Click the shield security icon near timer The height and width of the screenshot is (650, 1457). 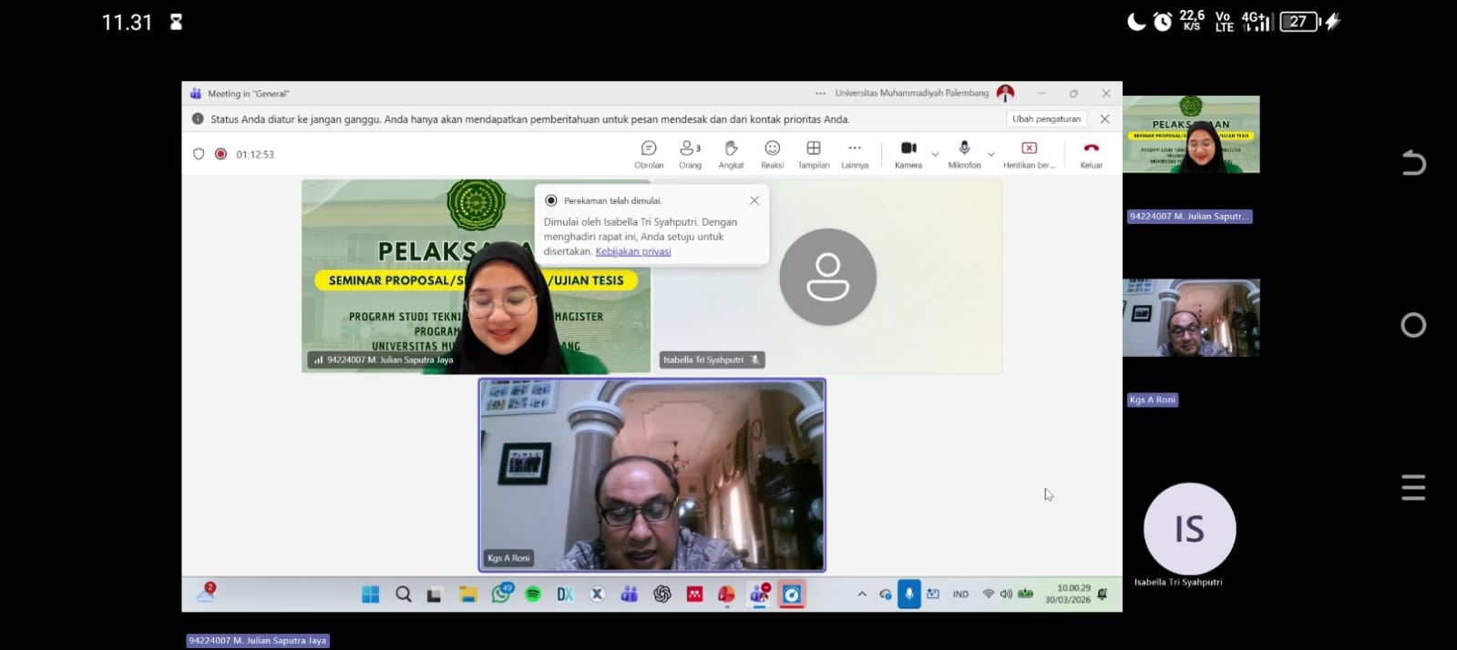tap(199, 154)
